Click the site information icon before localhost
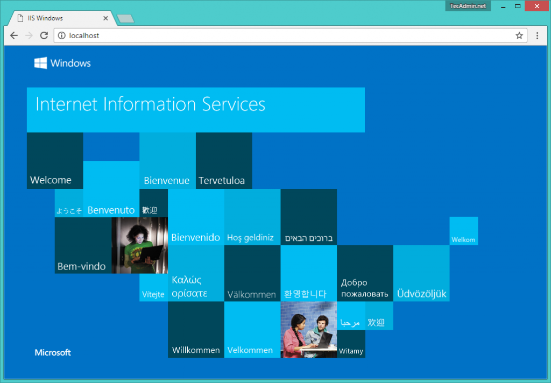Image resolution: width=551 pixels, height=383 pixels. coord(62,36)
